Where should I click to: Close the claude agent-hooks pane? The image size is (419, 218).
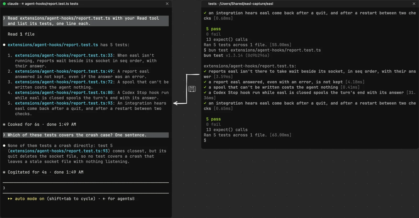[167, 4]
